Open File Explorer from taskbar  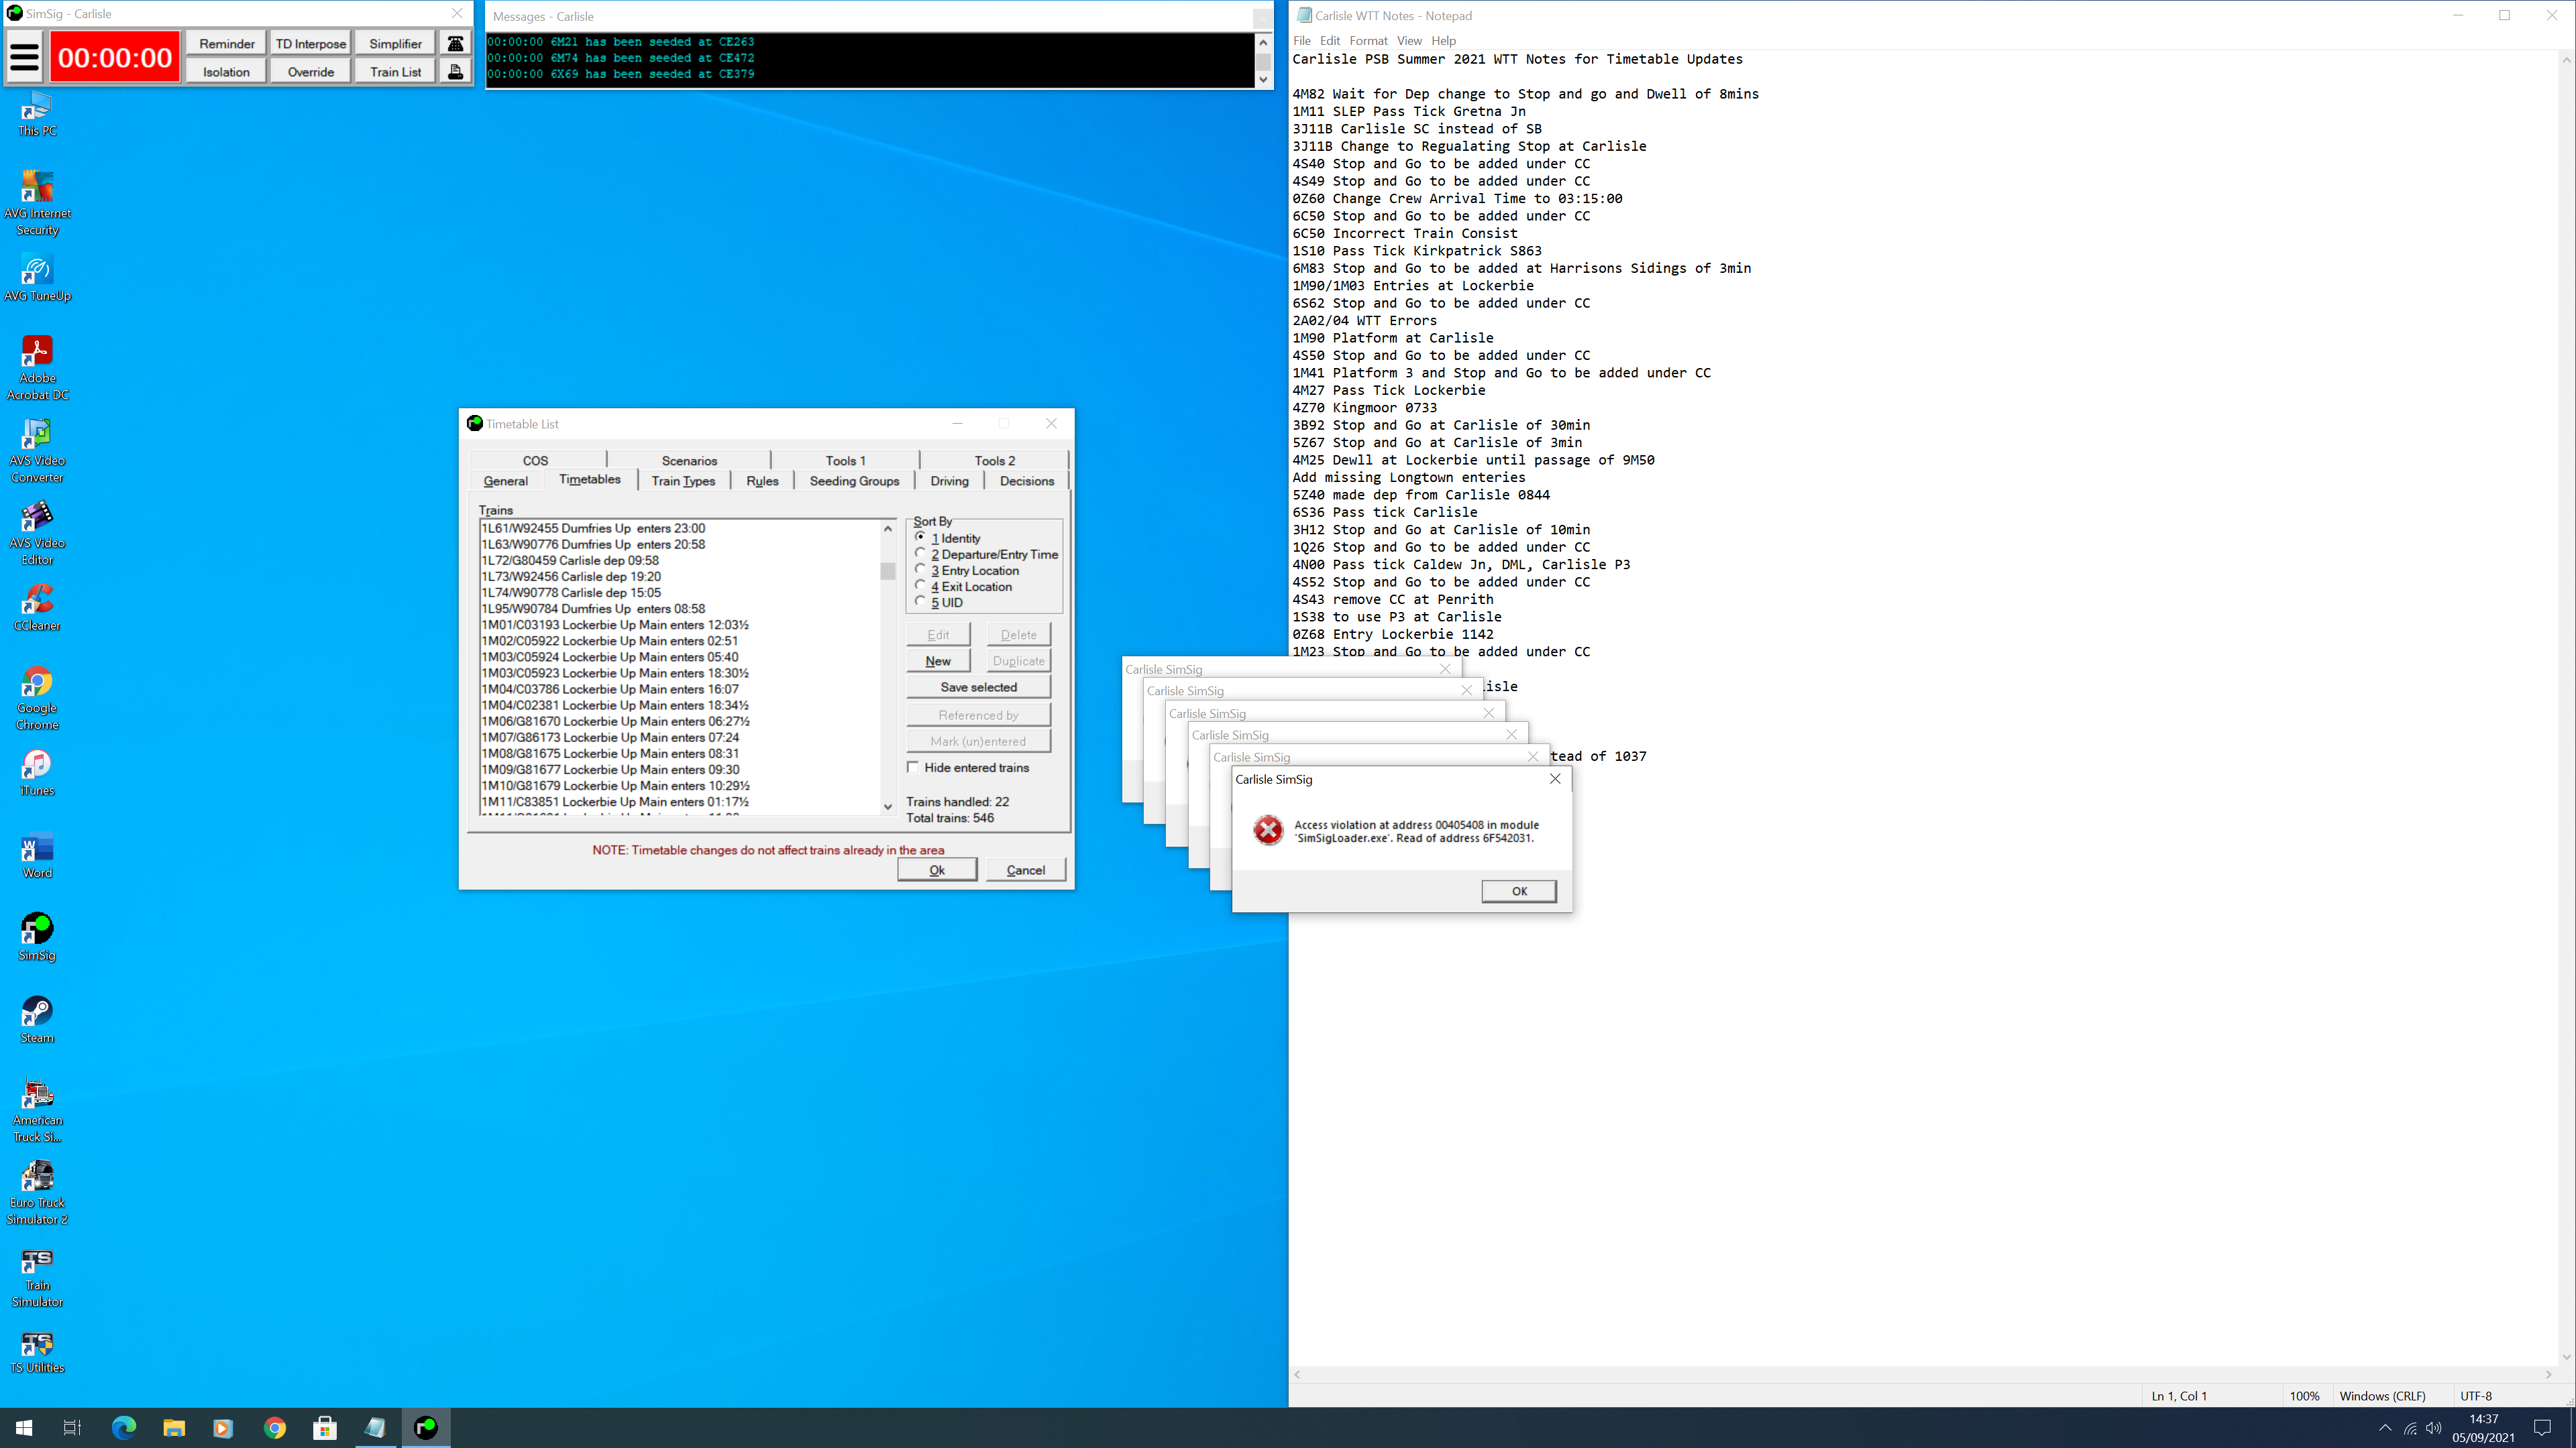(174, 1427)
